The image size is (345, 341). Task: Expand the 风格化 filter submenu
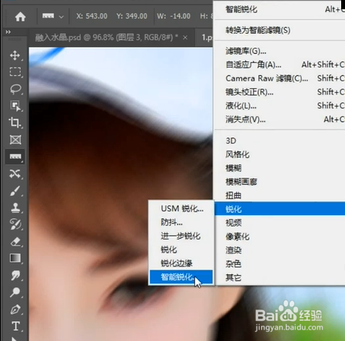click(280, 154)
